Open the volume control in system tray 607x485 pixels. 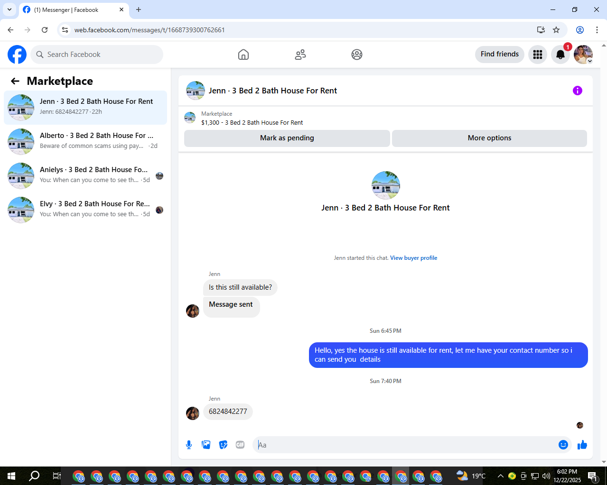[x=546, y=476]
